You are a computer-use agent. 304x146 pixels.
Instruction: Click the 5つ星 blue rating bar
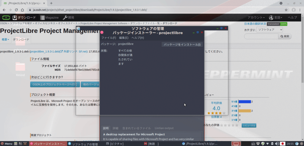coord(245,102)
